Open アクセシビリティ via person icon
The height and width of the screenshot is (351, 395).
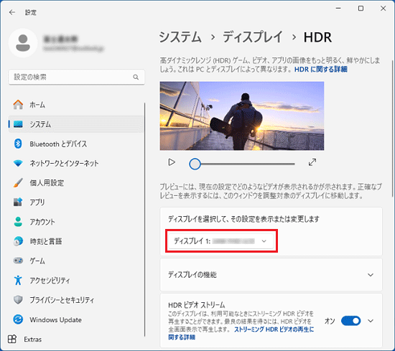[x=18, y=280]
